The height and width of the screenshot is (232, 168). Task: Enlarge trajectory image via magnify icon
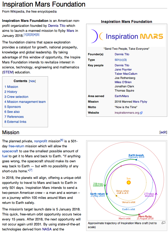[164, 223]
